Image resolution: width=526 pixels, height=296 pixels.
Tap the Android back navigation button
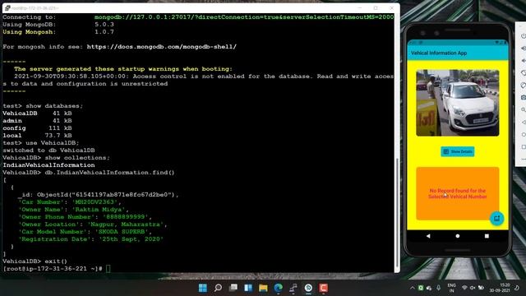click(x=428, y=236)
